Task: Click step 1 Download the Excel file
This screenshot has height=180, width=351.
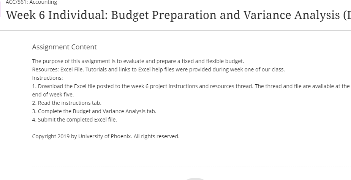Action: [x=191, y=86]
